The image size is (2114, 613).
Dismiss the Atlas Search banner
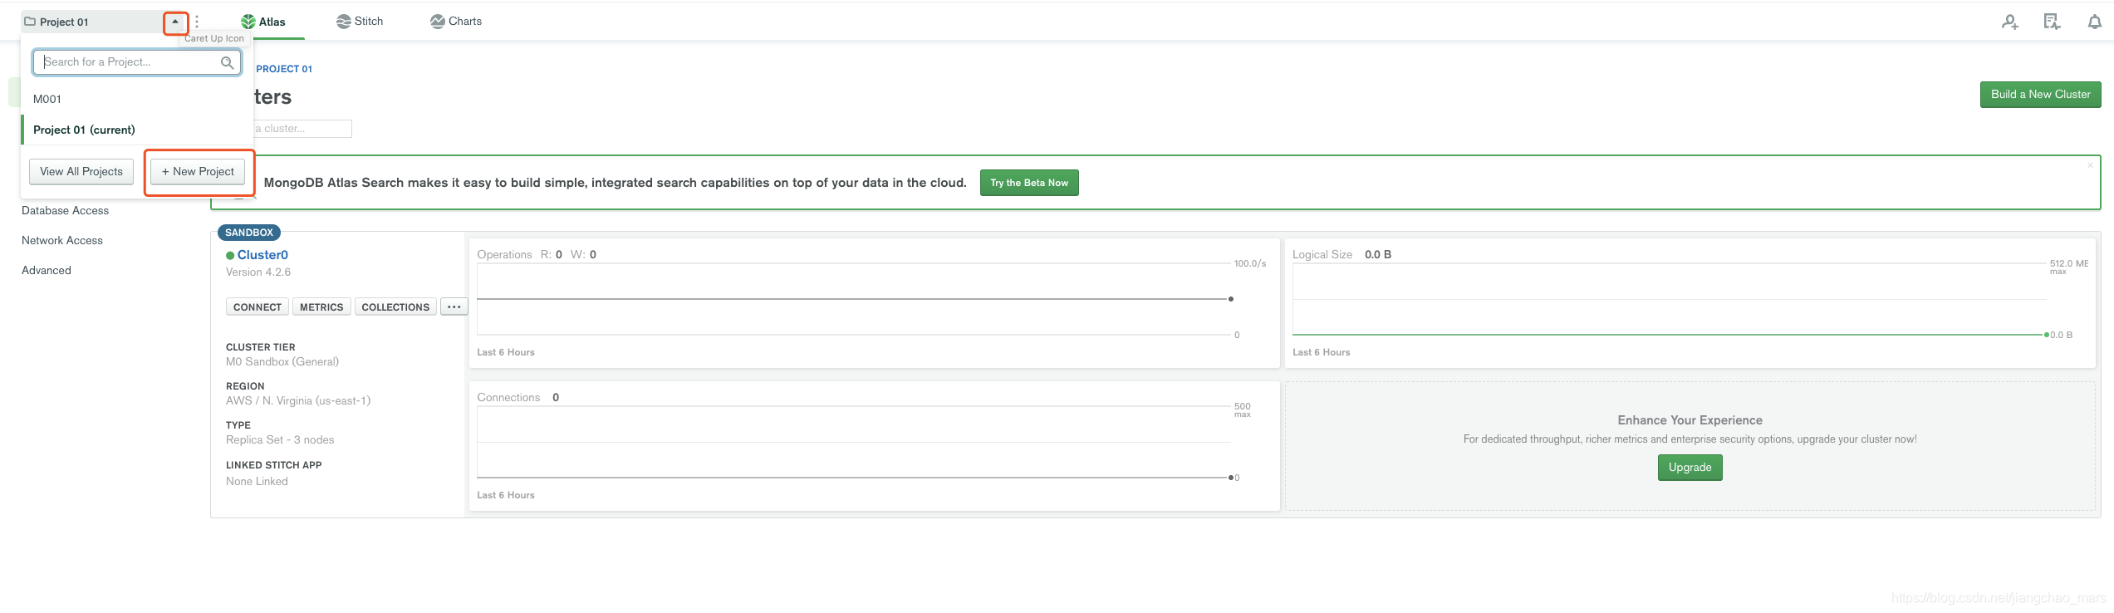pyautogui.click(x=2090, y=165)
